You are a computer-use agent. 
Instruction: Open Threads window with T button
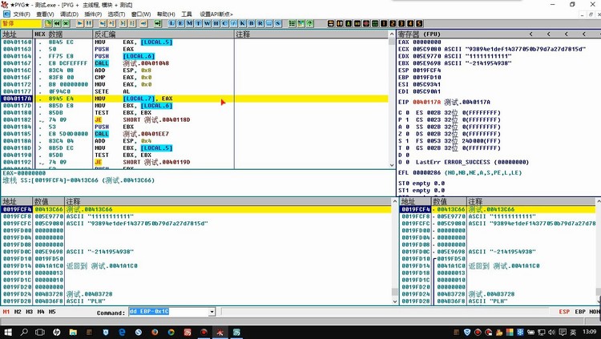(198, 23)
